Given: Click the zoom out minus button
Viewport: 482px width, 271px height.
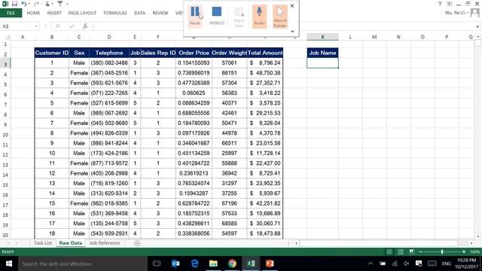Looking at the screenshot, I should [420, 252].
